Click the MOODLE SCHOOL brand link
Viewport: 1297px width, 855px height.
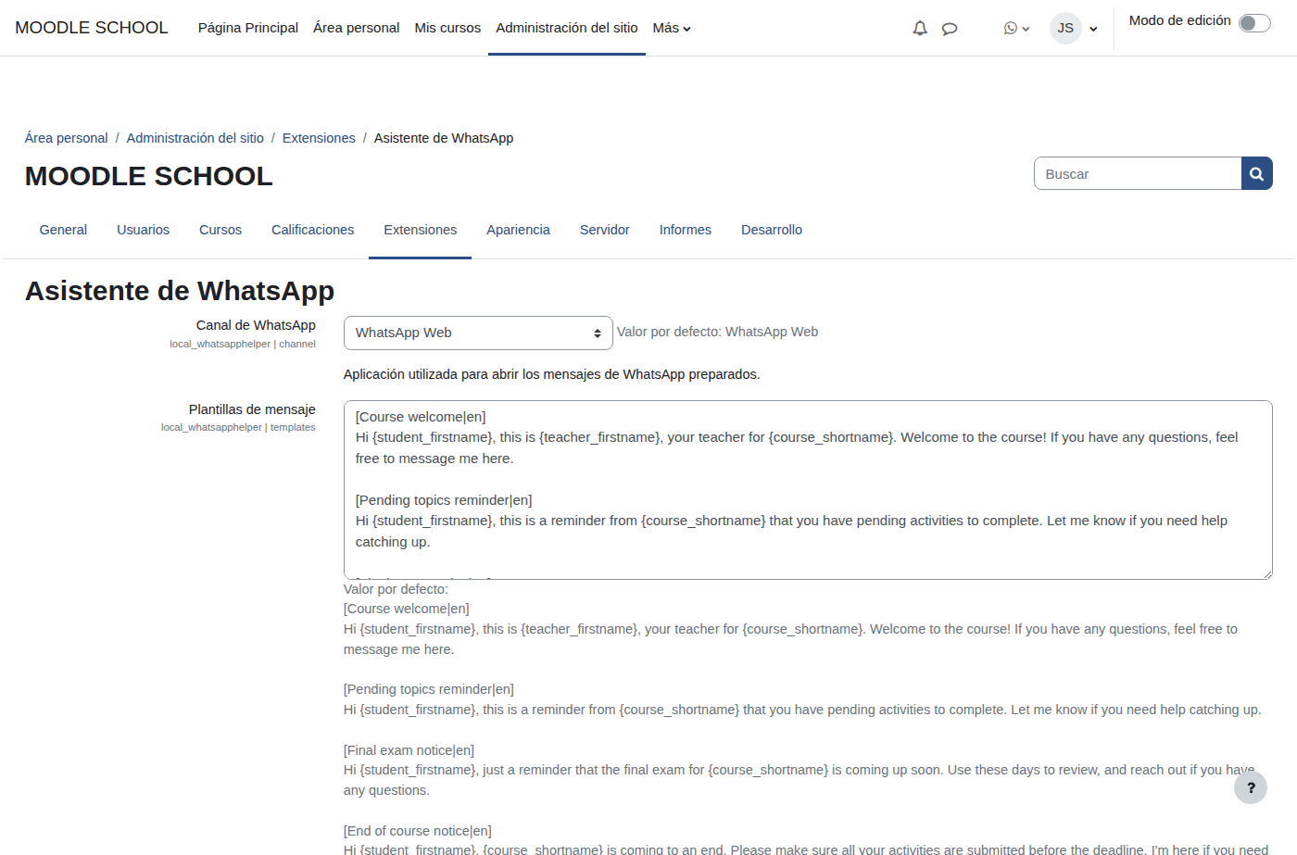tap(92, 28)
